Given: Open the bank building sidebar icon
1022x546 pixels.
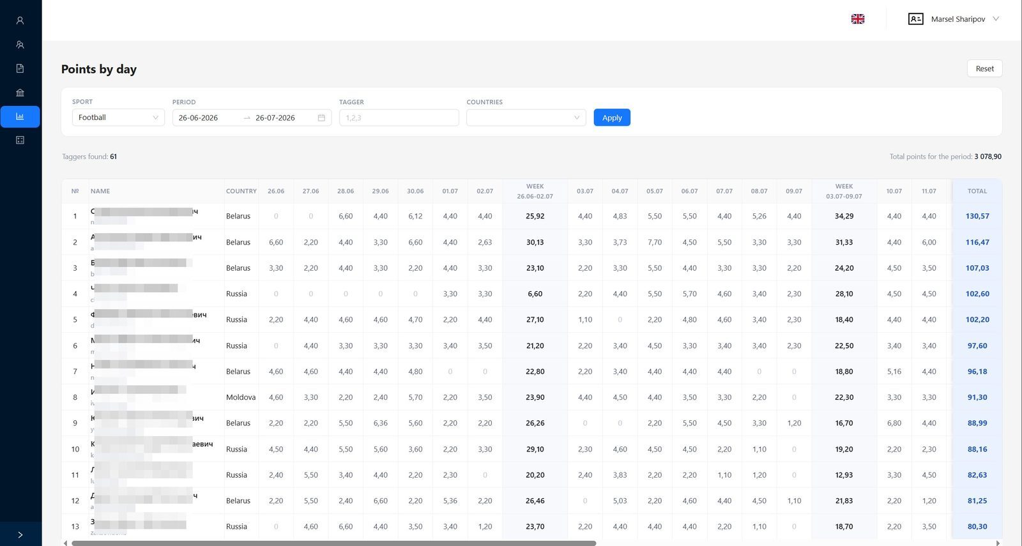Looking at the screenshot, I should [20, 93].
